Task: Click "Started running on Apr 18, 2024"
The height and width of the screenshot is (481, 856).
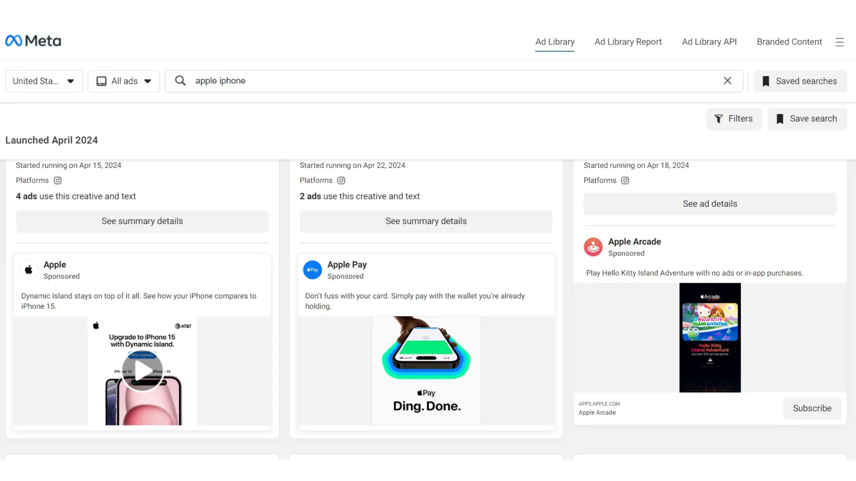Action: (x=636, y=165)
